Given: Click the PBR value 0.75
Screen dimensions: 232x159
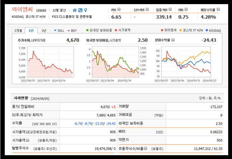Looking at the screenshot, I should click(x=183, y=17).
